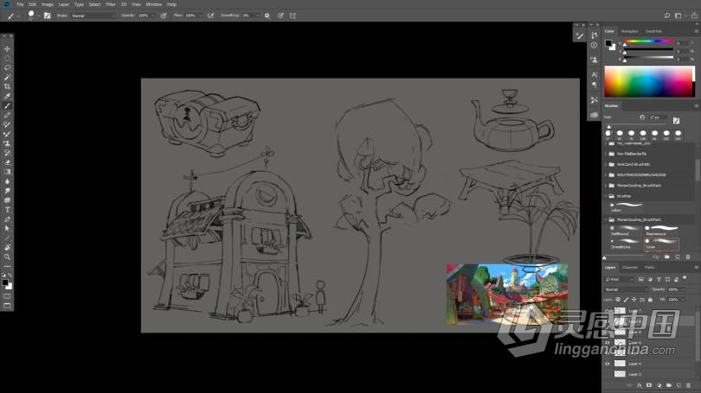Add a layer mask
This screenshot has width=701, height=393.
tap(649, 385)
